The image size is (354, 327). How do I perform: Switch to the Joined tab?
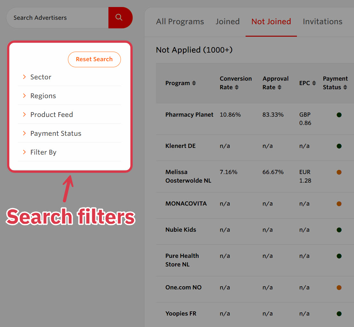coord(227,22)
